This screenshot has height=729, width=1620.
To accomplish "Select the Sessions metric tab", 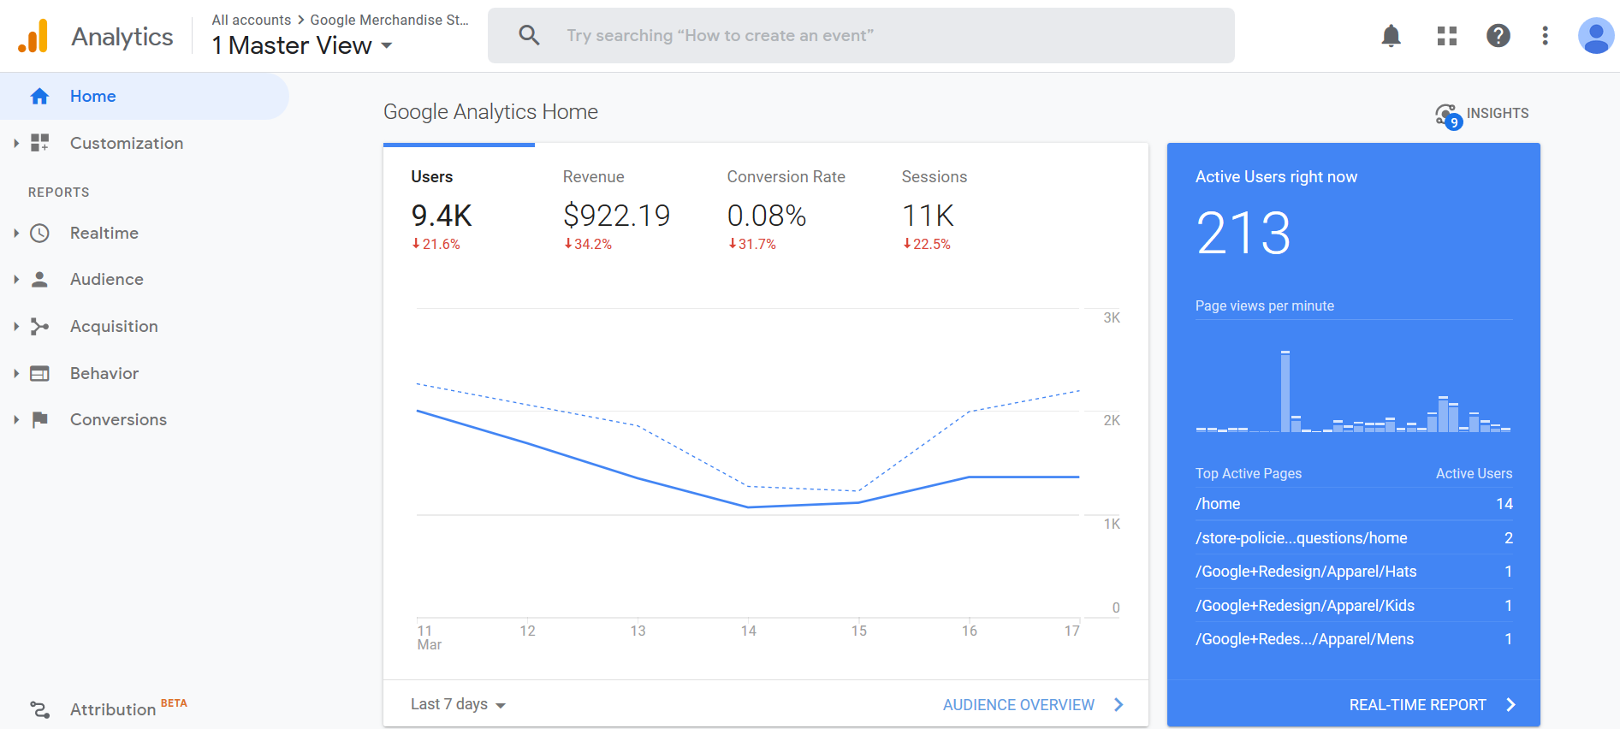I will click(x=934, y=210).
